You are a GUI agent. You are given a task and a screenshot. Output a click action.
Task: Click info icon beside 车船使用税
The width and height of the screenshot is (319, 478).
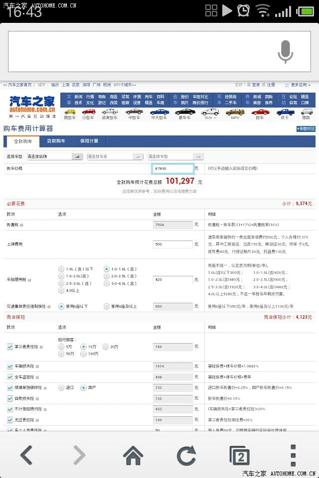pyautogui.click(x=29, y=280)
